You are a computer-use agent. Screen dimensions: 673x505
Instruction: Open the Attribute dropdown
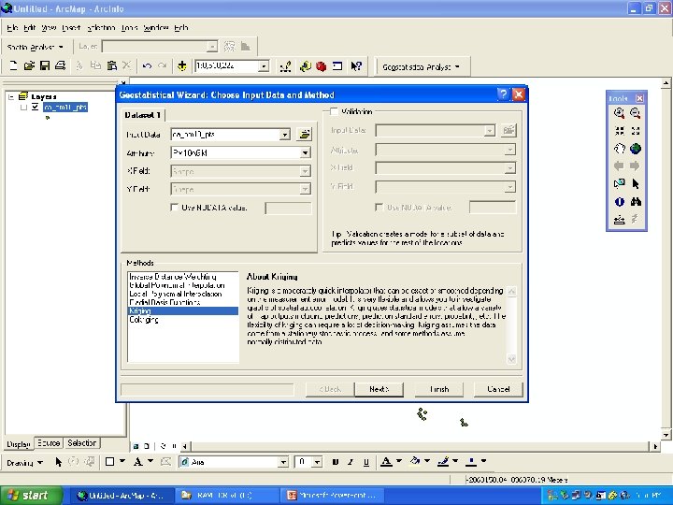coord(305,152)
